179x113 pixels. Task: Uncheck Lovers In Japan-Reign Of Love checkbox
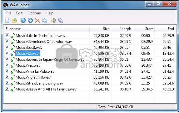click(x=7, y=59)
